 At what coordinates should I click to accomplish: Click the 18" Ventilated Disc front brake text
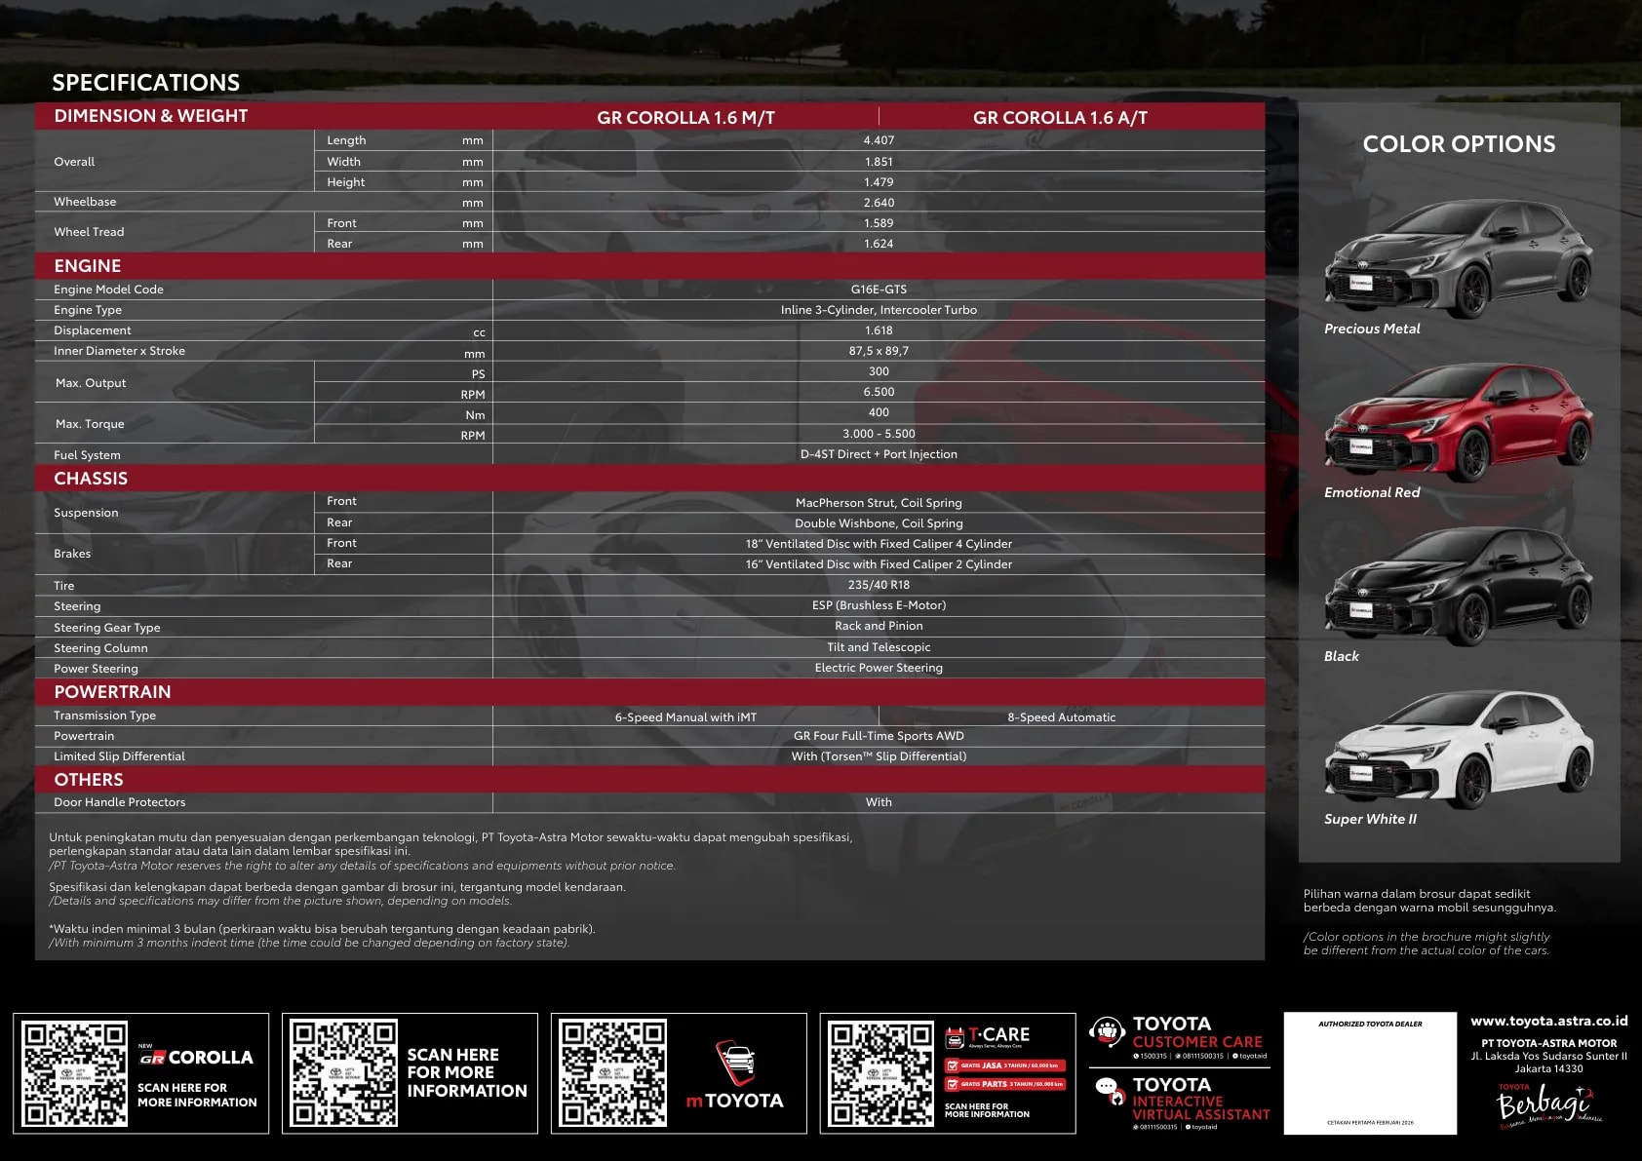(879, 544)
